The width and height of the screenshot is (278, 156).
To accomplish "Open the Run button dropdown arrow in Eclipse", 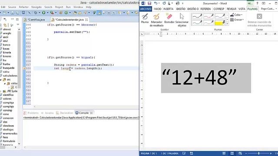I will (47, 13).
